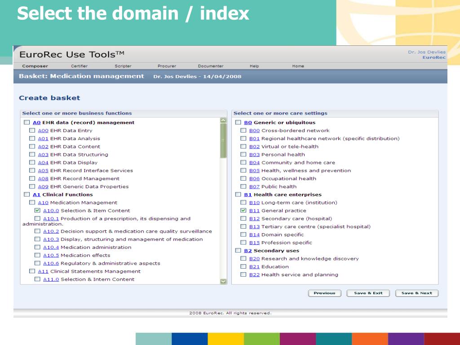Screen dimensions: 460x345
Task: Open the B07 Public health link
Action: (x=254, y=186)
